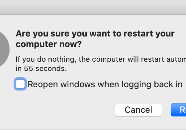
Task: Enable the Reopen windows checkbox
Action: click(20, 84)
